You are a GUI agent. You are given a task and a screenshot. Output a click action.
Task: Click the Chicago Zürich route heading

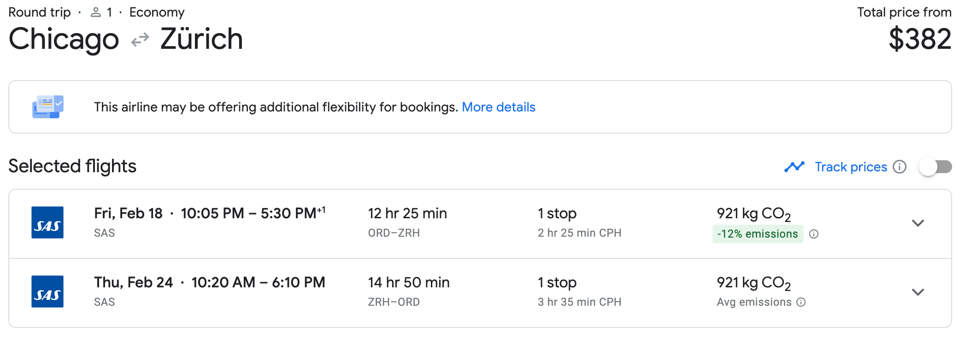[x=125, y=39]
